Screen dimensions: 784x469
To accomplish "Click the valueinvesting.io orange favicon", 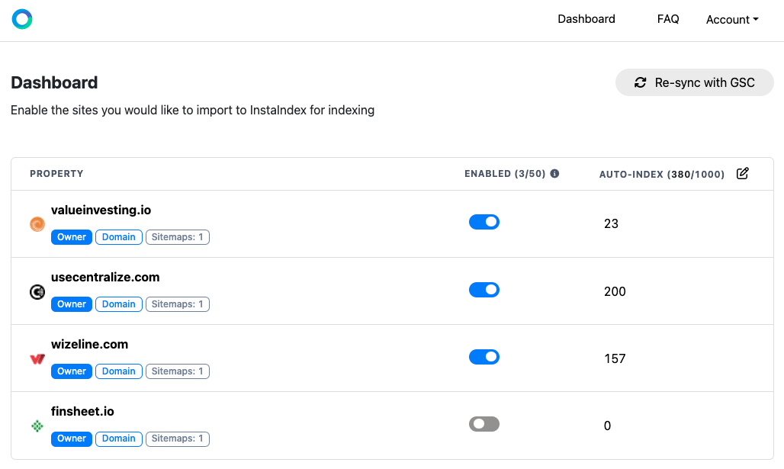I will click(37, 224).
